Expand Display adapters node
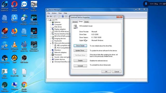Image resolution: width=166 pixels, height=93 pixels. (51, 29)
